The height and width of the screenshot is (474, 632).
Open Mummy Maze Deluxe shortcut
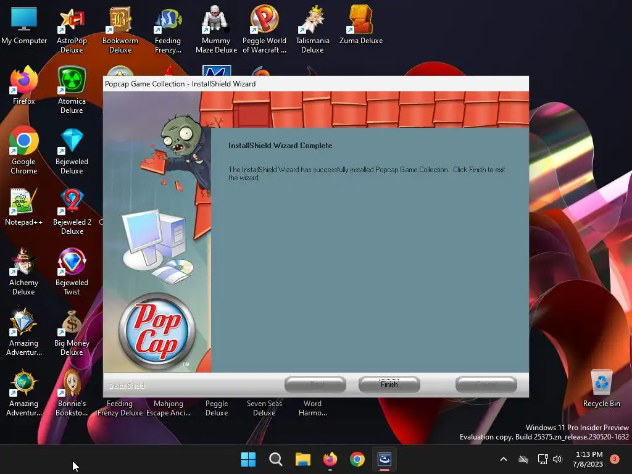pos(216,30)
